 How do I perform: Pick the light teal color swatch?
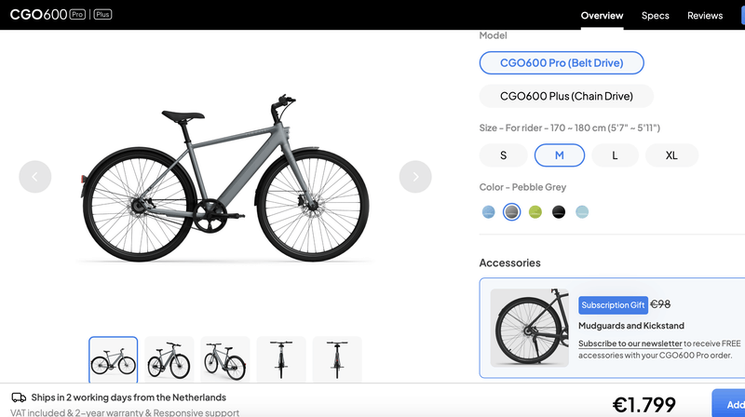coord(582,212)
